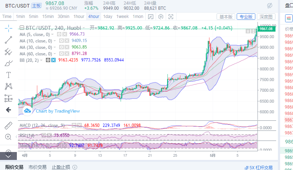This screenshot has width=293, height=170.
Task: Switch to 基本版 basic chart view
Action: [226, 17]
